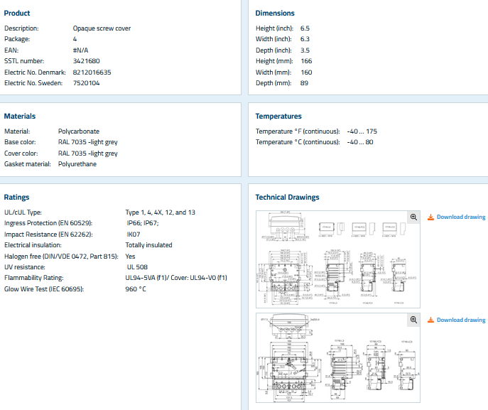The width and height of the screenshot is (488, 410).
Task: Click the download arrow icon for the second drawing
Action: pos(430,320)
